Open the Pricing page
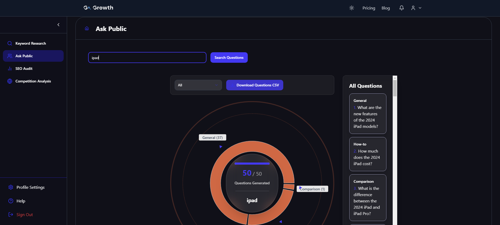Image resolution: width=500 pixels, height=225 pixels. [x=369, y=8]
